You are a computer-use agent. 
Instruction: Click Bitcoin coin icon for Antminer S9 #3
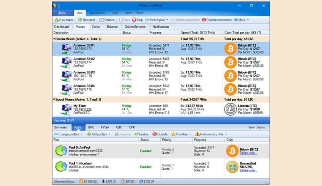coord(230,76)
